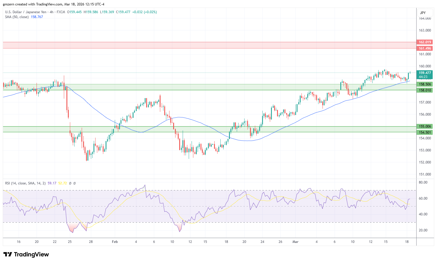The image size is (437, 263).
Task: Select the U.S. Dollar / Japanese Yen title
Action: (26, 12)
